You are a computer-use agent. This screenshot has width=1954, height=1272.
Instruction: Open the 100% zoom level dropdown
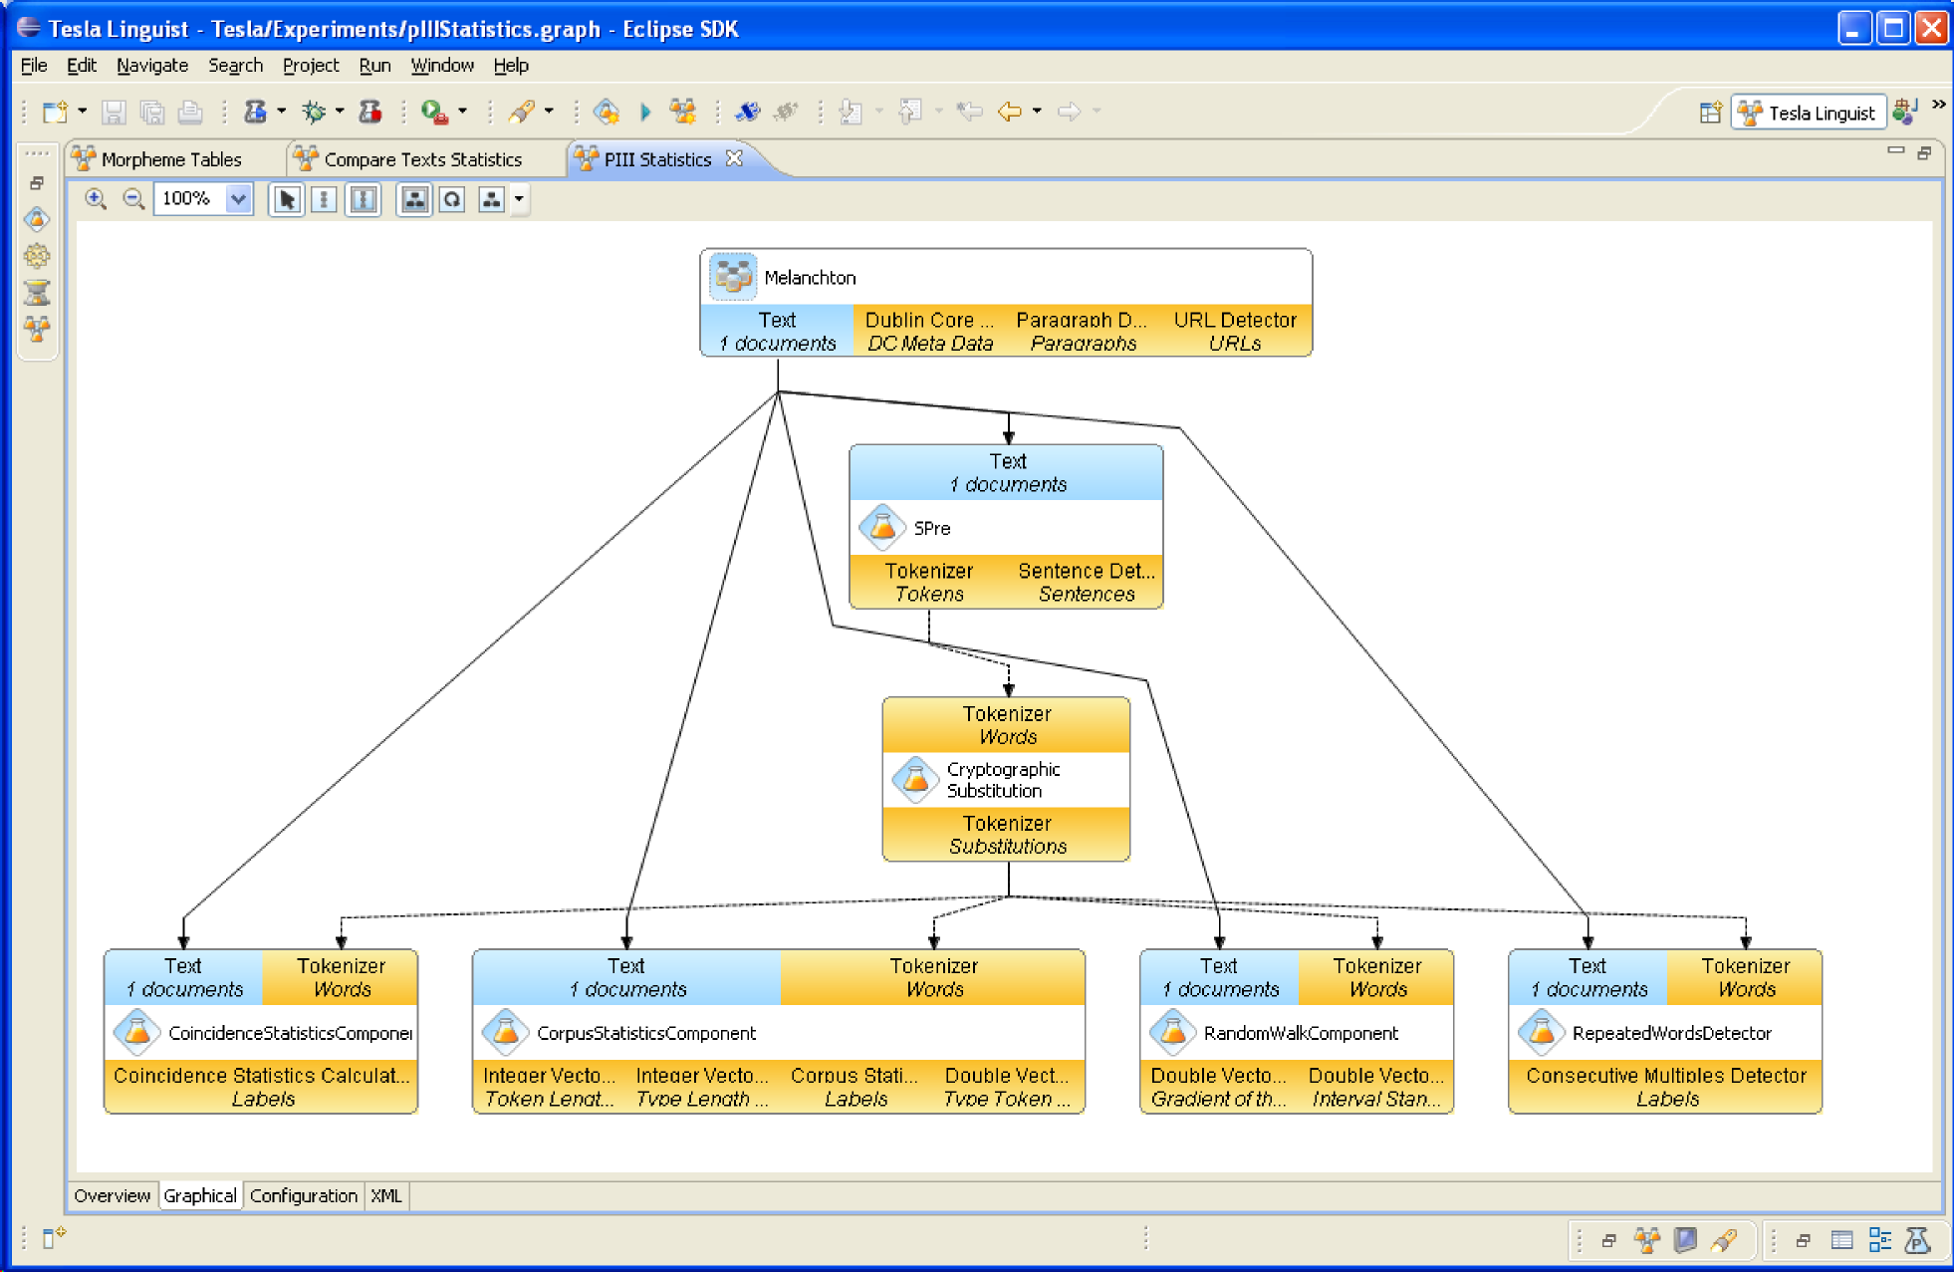point(238,198)
